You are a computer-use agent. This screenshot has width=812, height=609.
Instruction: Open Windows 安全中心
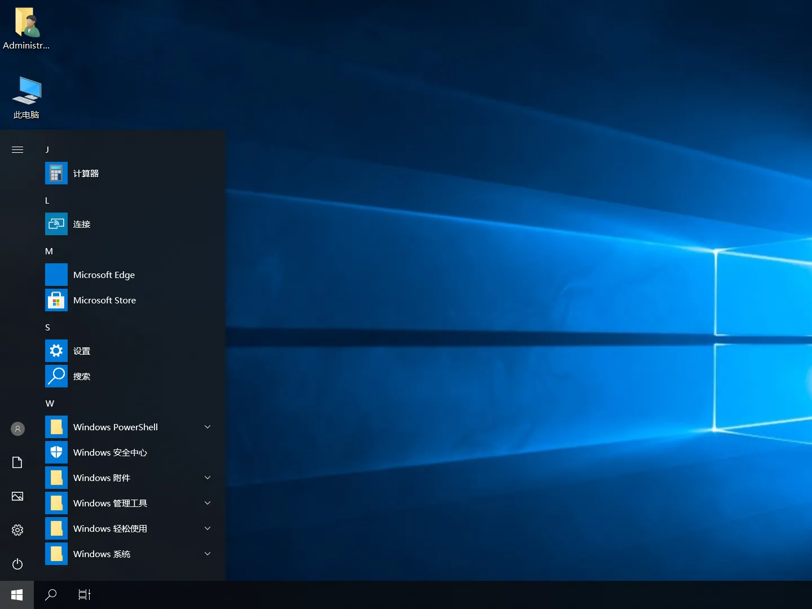[x=110, y=452]
